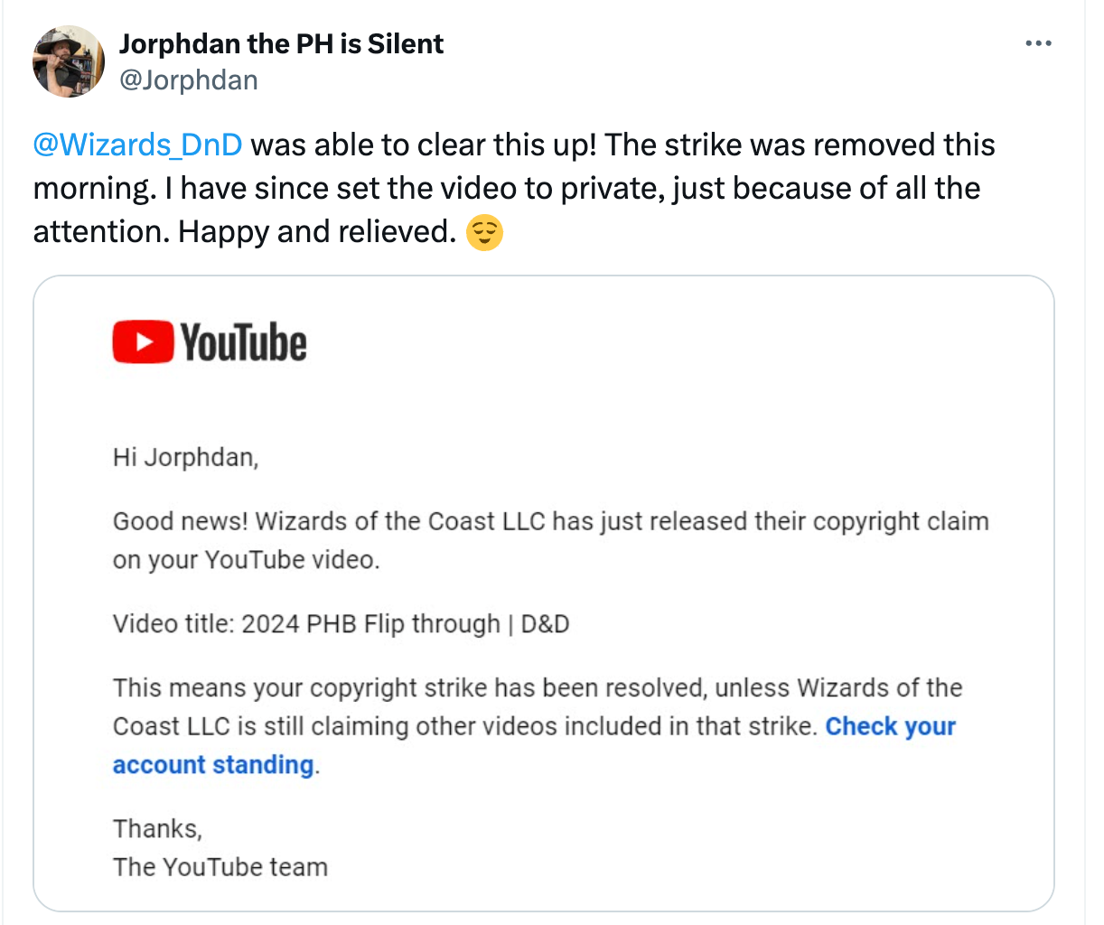Click the "Hi Jorphdan," greeting line

tap(185, 457)
